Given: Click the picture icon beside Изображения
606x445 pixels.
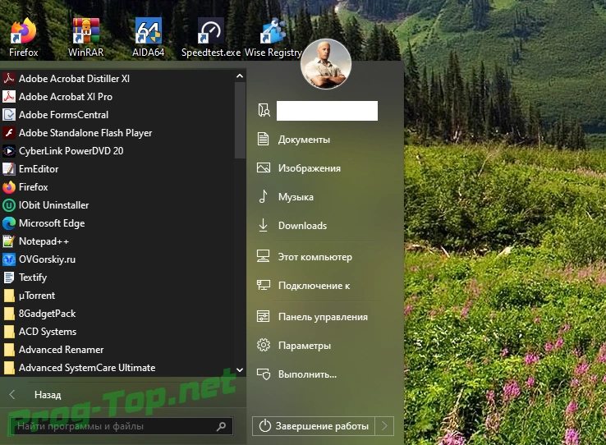Looking at the screenshot, I should click(x=264, y=167).
